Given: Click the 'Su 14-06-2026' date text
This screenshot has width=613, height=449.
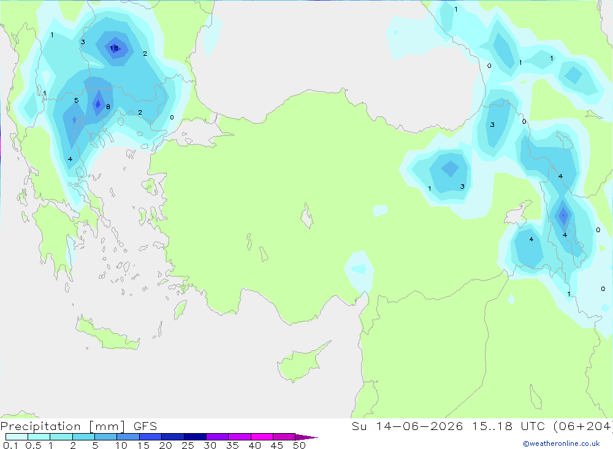Looking at the screenshot, I should (x=407, y=426).
